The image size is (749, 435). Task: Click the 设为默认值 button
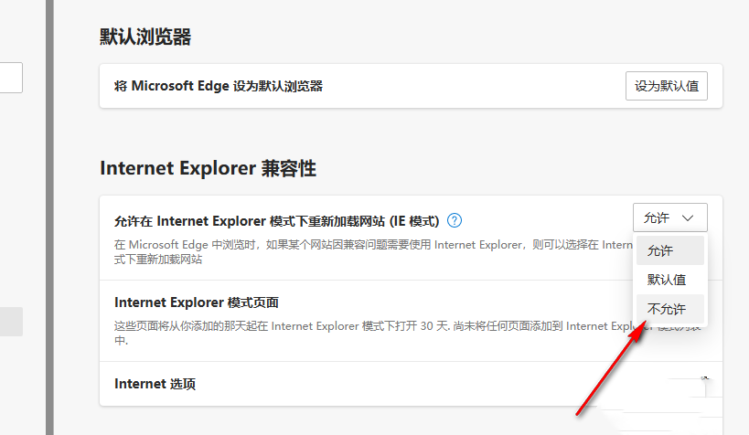667,86
